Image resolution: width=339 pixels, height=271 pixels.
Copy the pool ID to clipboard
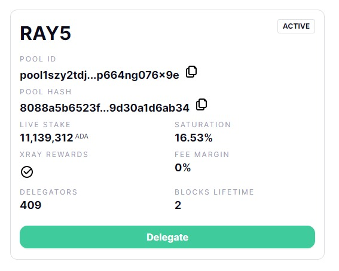pos(191,72)
